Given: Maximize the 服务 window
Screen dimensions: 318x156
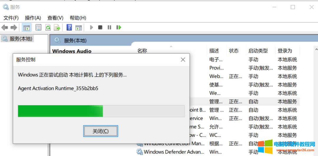Looking at the screenshot, I should [293, 7].
